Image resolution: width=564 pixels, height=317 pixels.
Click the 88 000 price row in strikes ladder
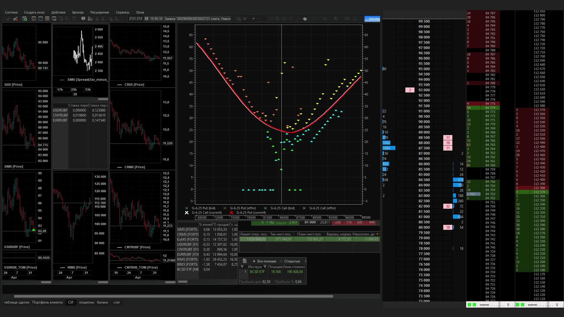coord(424,143)
